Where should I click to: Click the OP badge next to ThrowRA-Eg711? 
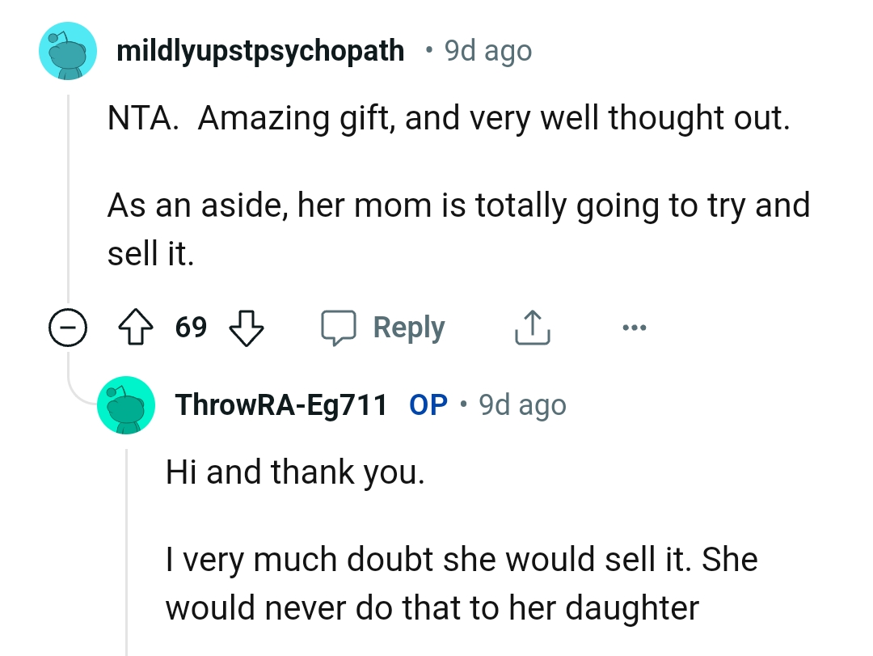[x=428, y=404]
